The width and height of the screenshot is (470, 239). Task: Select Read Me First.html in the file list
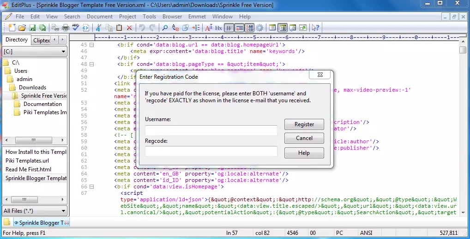[28, 169]
